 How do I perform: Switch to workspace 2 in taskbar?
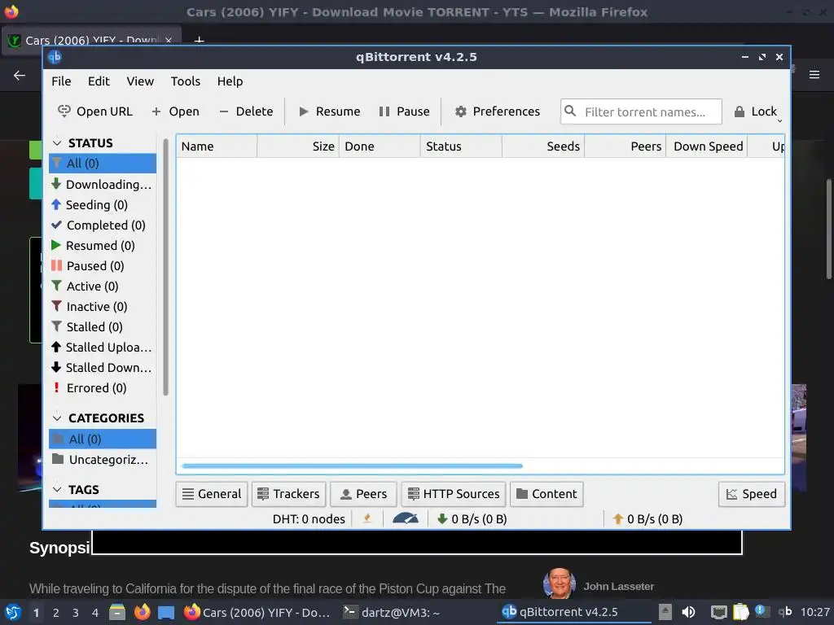point(56,613)
